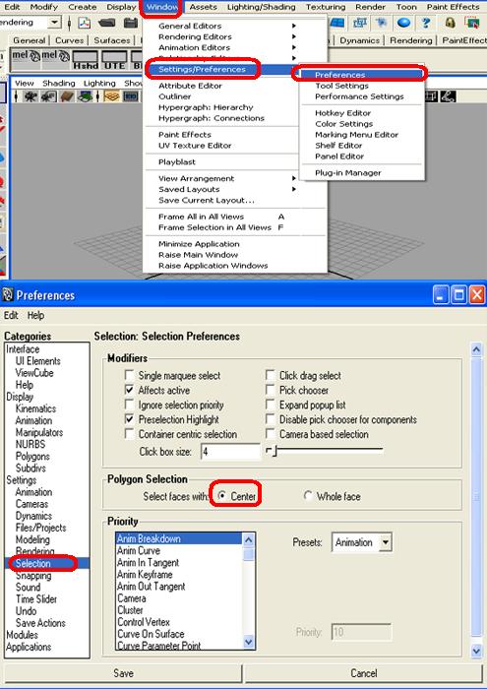Click the question mark help icon
The height and width of the screenshot is (689, 487).
tap(426, 22)
